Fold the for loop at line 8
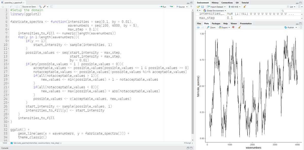The width and height of the screenshot is (304, 150). pos(8,37)
